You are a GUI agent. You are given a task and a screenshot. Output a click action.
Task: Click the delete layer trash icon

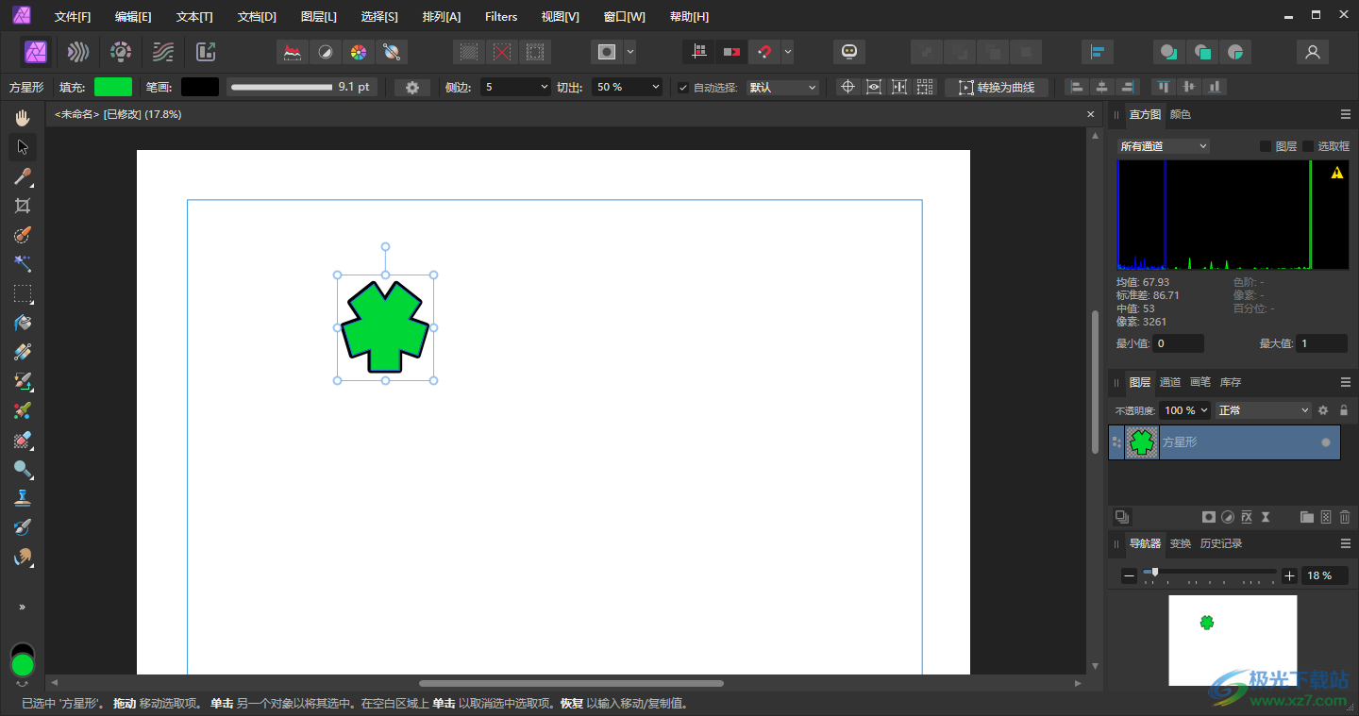click(x=1345, y=517)
